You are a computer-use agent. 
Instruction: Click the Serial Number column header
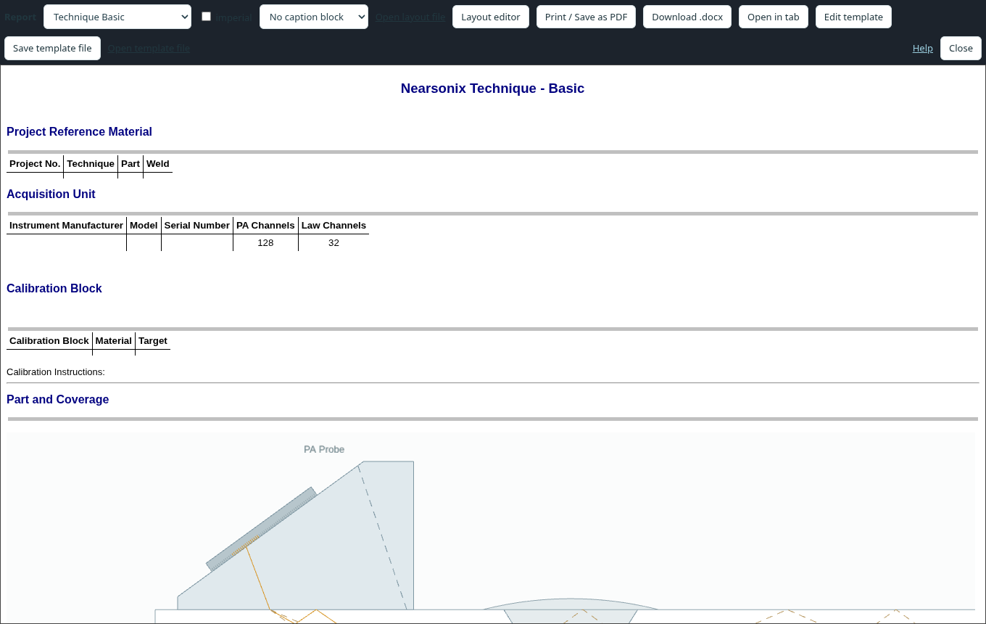coord(197,226)
